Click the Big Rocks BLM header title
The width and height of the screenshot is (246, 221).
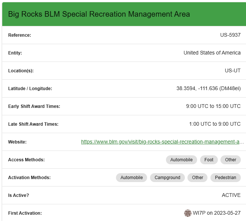coord(99,14)
